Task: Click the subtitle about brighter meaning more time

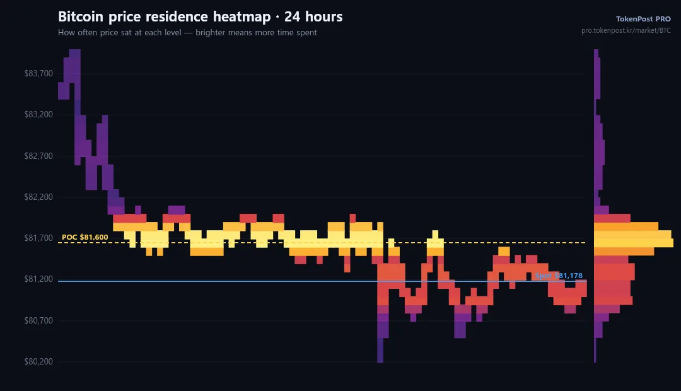Action: pyautogui.click(x=187, y=33)
